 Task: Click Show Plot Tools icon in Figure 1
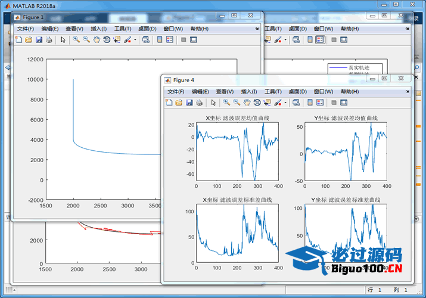[193, 39]
